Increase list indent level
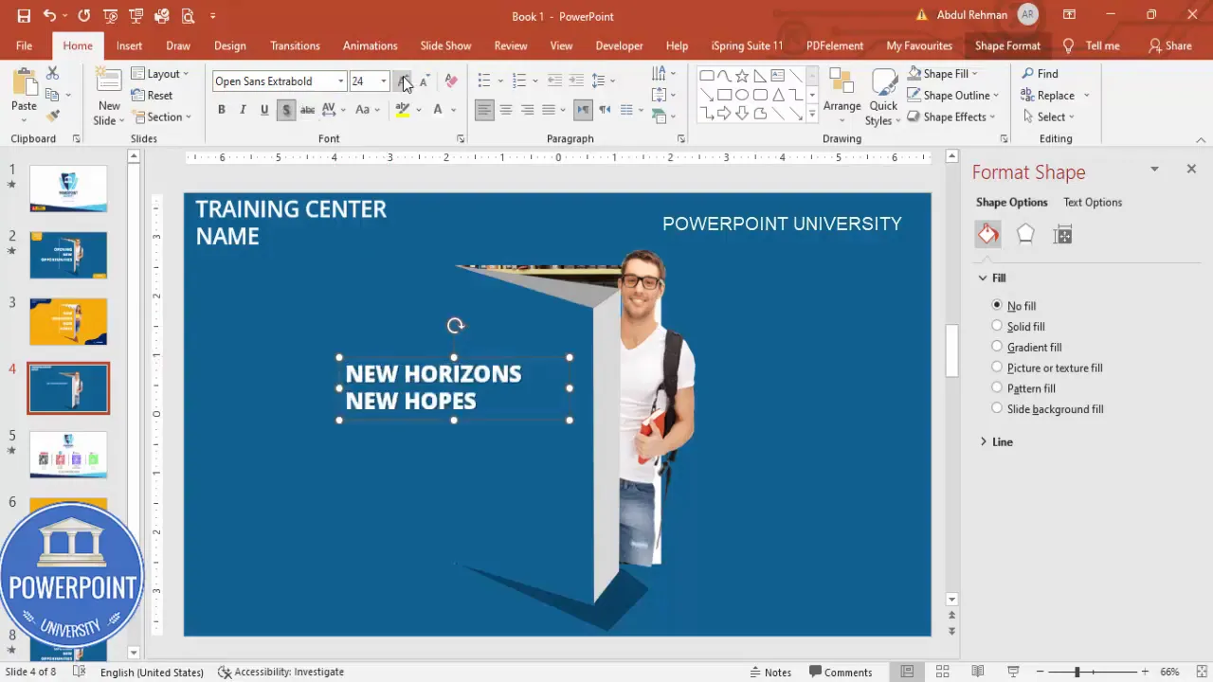1213x682 pixels. pos(576,81)
